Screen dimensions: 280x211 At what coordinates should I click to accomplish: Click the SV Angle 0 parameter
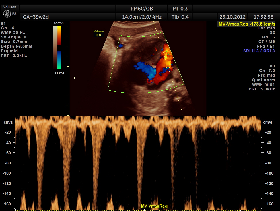[x=13, y=37]
